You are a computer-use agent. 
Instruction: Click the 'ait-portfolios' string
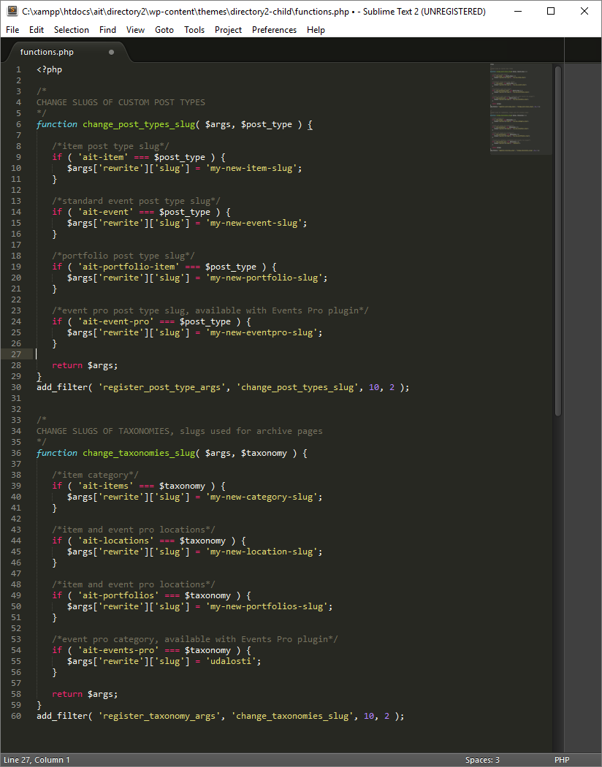[118, 595]
